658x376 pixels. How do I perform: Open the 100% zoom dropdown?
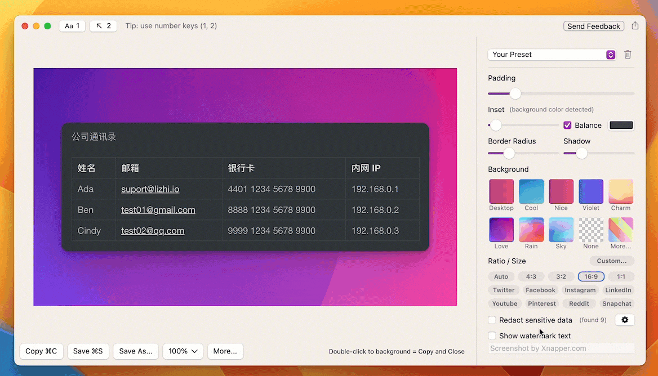point(183,351)
